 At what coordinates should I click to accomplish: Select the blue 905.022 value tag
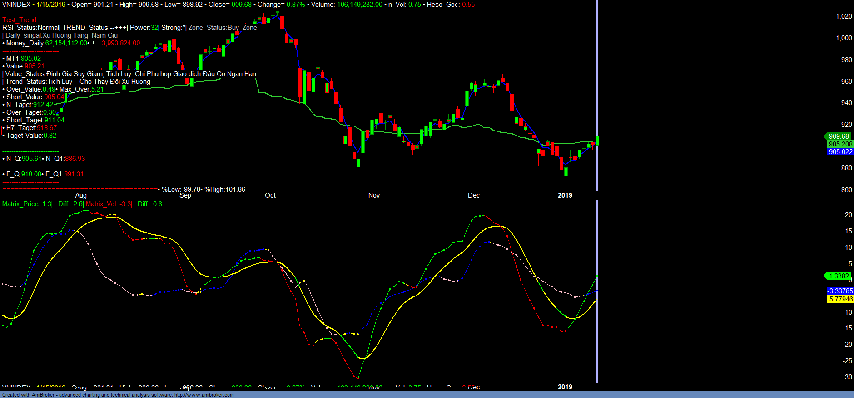840,152
